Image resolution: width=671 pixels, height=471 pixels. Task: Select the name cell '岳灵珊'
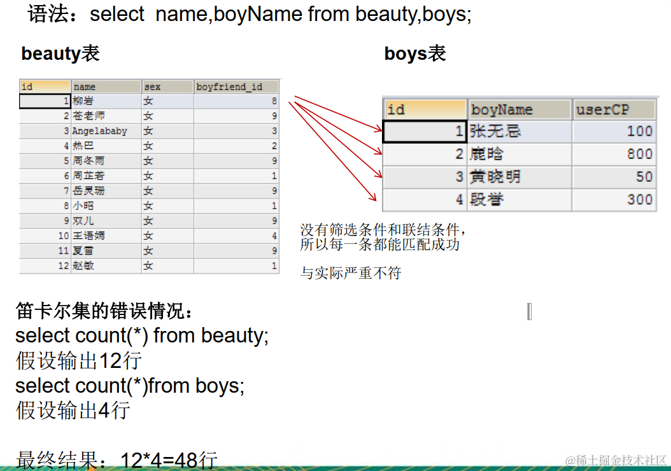pos(106,191)
